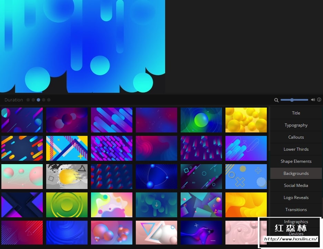This screenshot has width=323, height=249.
Task: Select the pink-purple gradient spheres thumbnail
Action: click(x=112, y=233)
